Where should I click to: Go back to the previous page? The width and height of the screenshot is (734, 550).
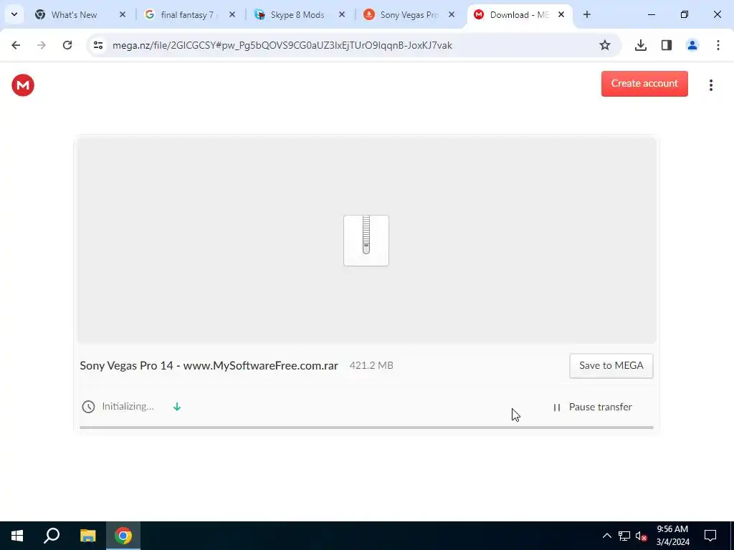pyautogui.click(x=16, y=45)
